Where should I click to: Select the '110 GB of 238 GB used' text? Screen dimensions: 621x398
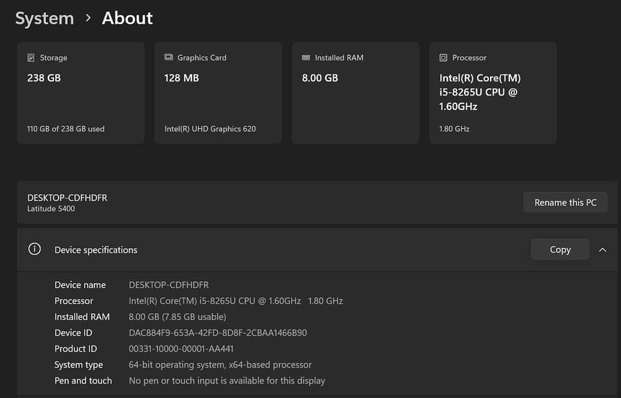coord(66,129)
